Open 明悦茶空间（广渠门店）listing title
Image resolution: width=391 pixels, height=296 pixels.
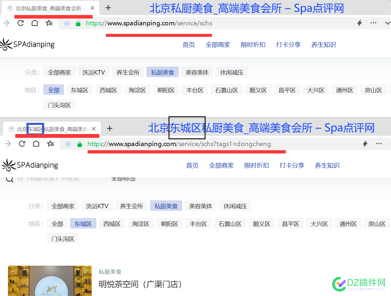140,284
